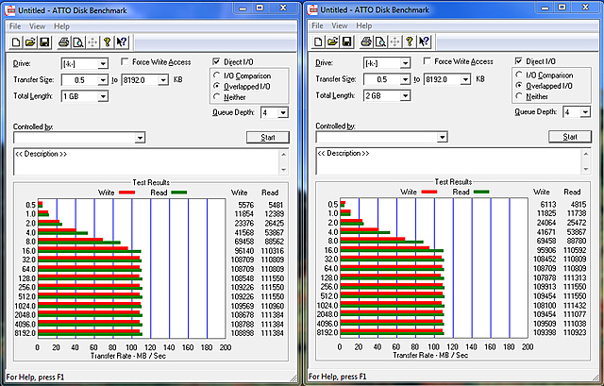Click the move arrows icon in left window
Image resolution: width=604 pixels, height=386 pixels.
click(92, 42)
